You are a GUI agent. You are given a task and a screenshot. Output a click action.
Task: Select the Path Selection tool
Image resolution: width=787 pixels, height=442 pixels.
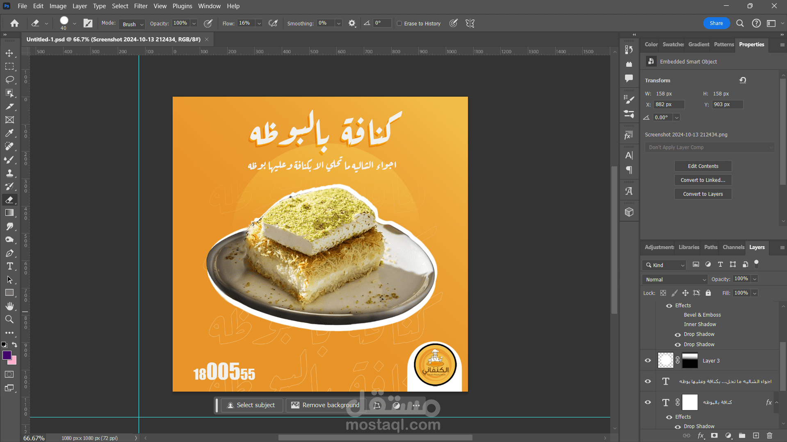[x=9, y=280]
